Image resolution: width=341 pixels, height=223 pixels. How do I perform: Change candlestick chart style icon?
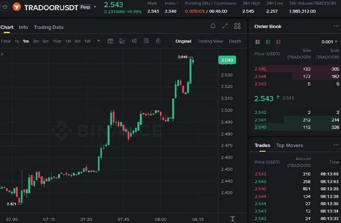click(134, 41)
